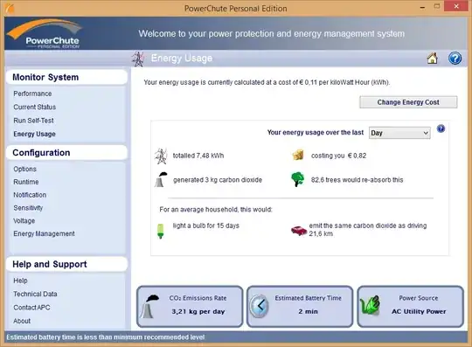Open Runtime configuration
Screen dimensions: 472x347
click(x=26, y=182)
